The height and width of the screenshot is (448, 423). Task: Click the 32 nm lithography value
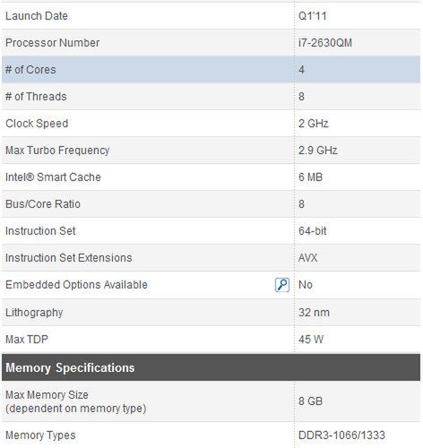(x=314, y=313)
